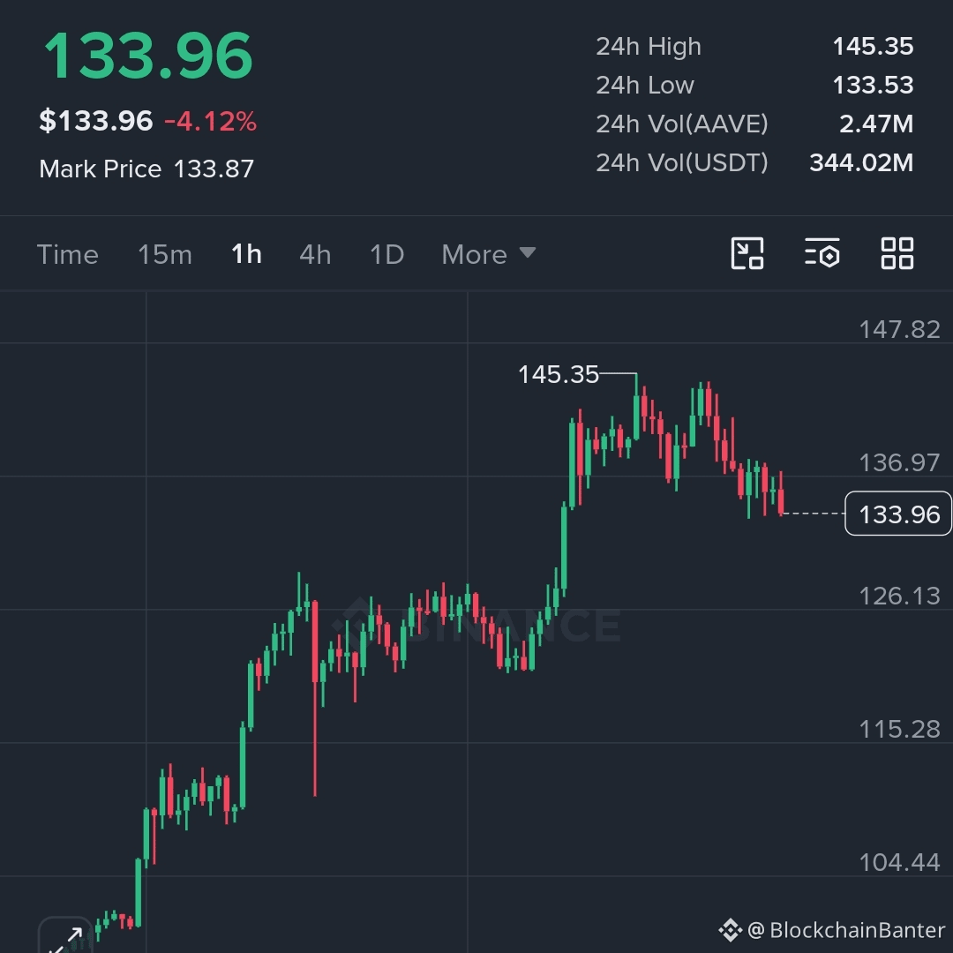The width and height of the screenshot is (953, 953).
Task: Click the 24h High value 145.35
Action: pos(873,47)
